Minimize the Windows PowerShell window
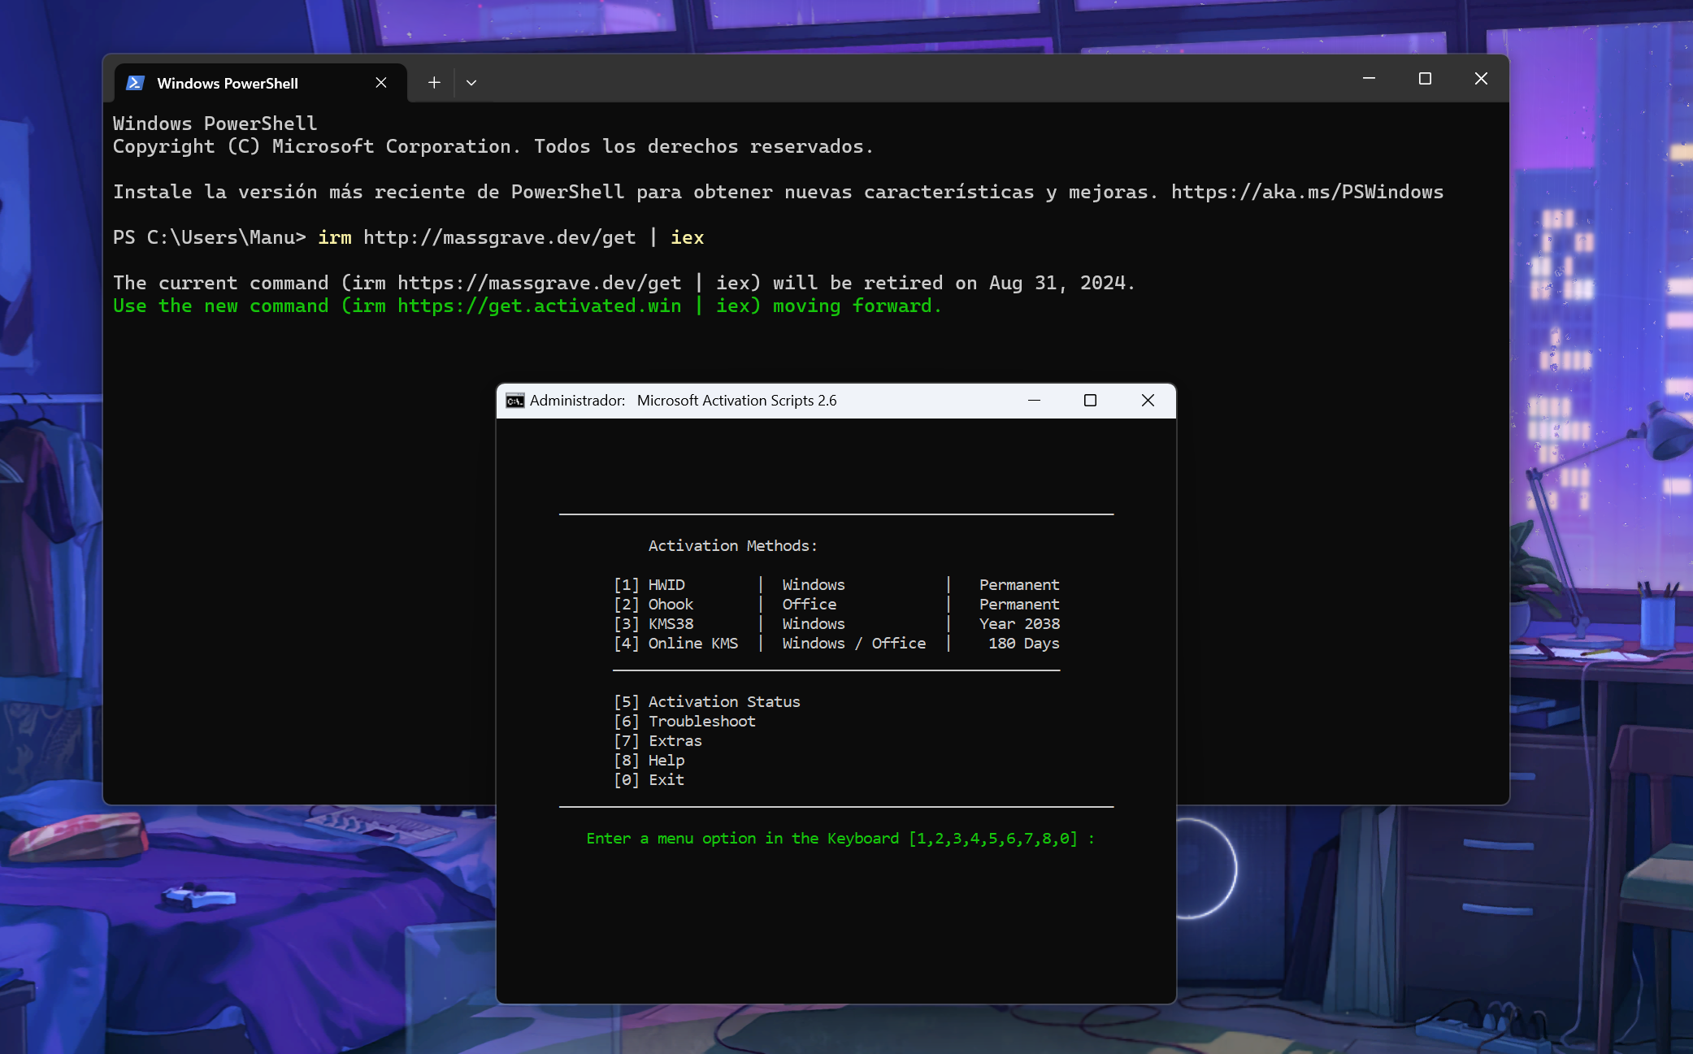The height and width of the screenshot is (1054, 1693). click(1369, 79)
